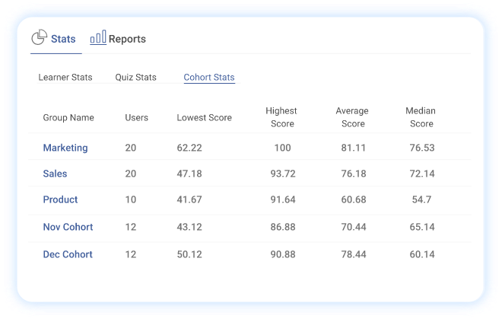Switch to the Stats tab
The image size is (502, 319).
62,39
